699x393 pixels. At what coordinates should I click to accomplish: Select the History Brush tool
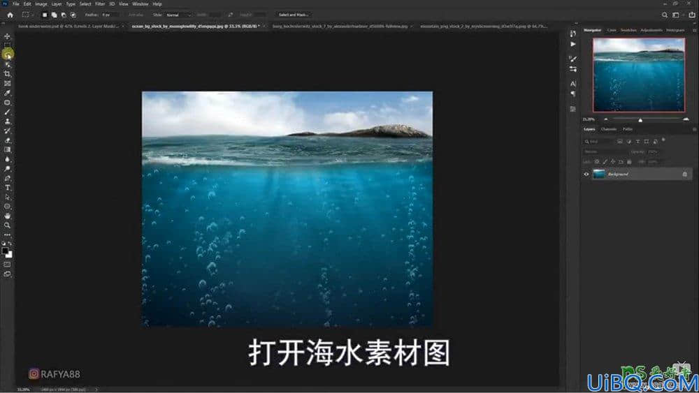point(7,131)
